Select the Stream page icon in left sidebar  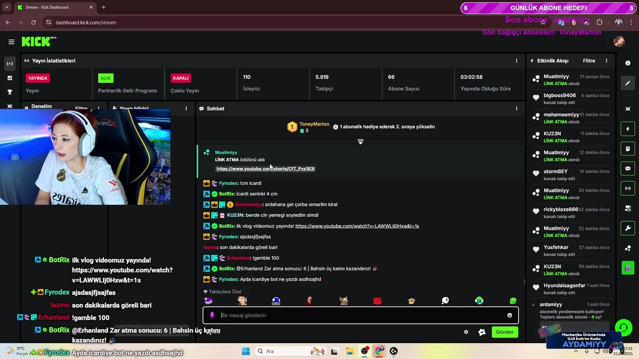[x=9, y=64]
